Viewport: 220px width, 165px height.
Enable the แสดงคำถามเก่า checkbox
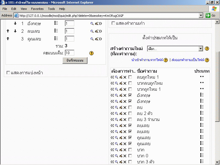pos(113,24)
